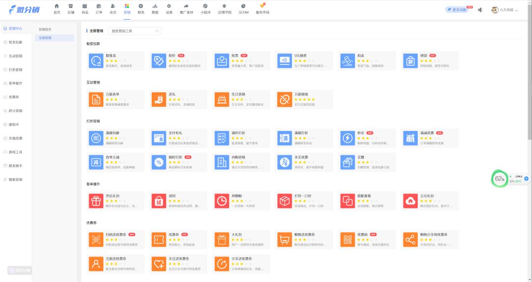Click the 62% memory usage circle widget
This screenshot has height=282, width=532.
click(x=499, y=179)
